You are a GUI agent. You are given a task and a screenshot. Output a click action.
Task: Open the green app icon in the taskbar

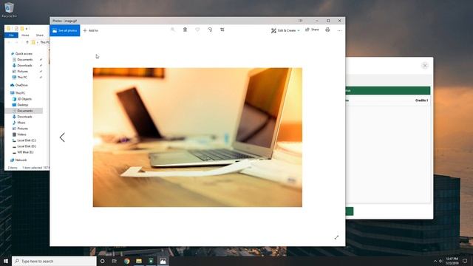tap(151, 261)
